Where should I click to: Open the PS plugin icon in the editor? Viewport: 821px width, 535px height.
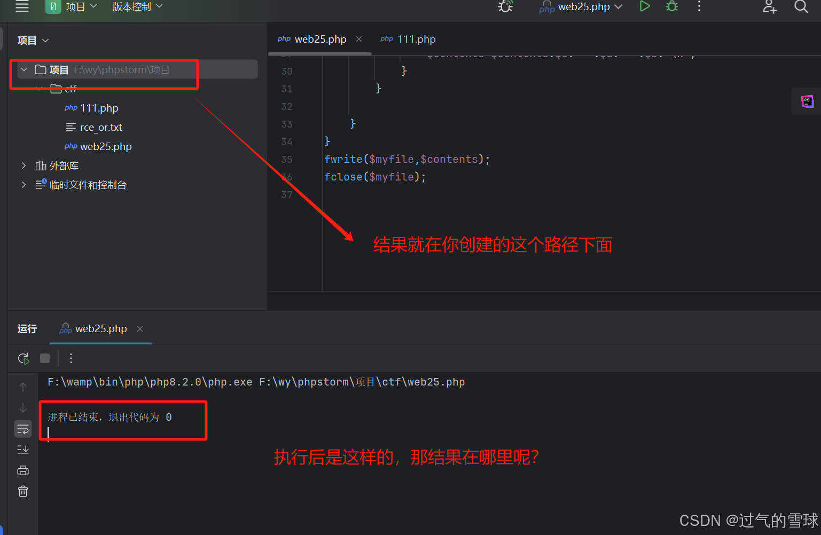(807, 100)
